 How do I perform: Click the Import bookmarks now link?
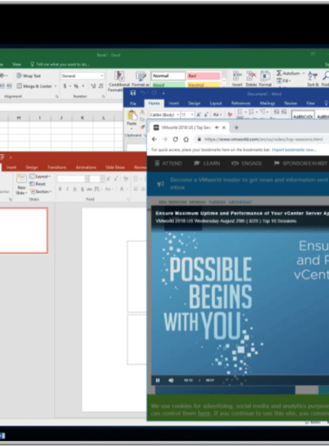pos(294,150)
